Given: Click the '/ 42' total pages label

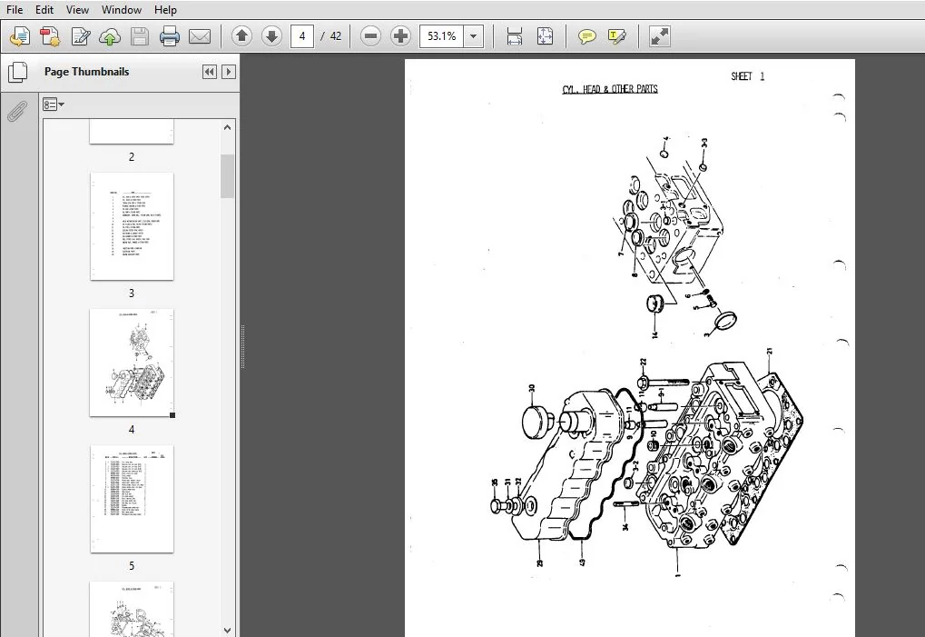Looking at the screenshot, I should coord(331,36).
